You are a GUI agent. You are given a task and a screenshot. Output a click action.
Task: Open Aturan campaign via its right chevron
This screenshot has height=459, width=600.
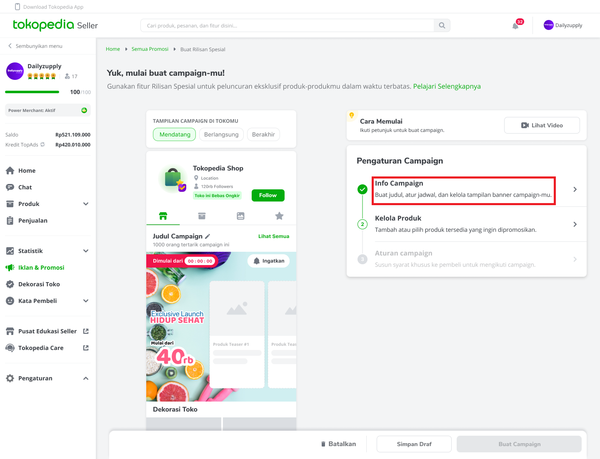[x=575, y=259]
